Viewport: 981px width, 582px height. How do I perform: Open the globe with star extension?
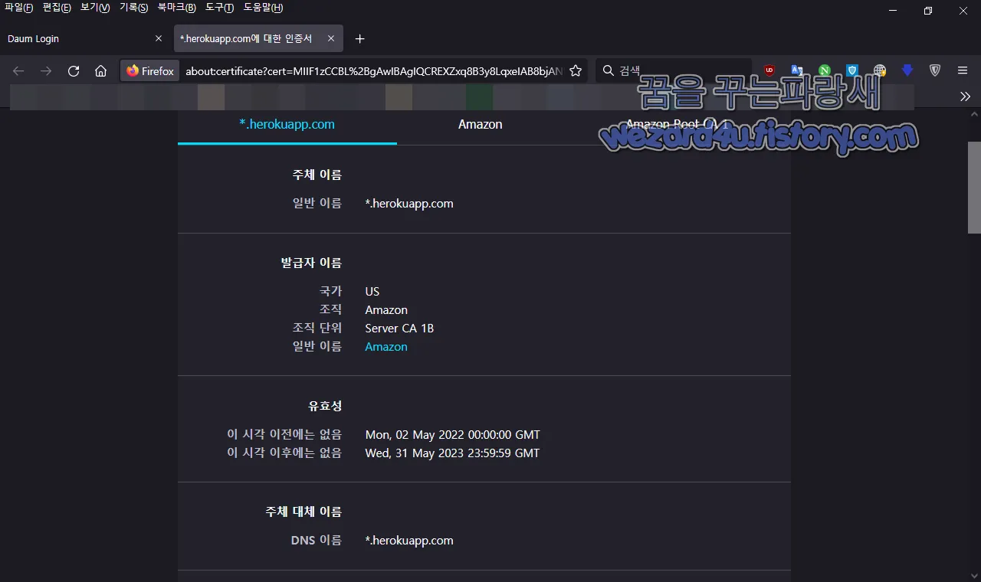(x=880, y=70)
